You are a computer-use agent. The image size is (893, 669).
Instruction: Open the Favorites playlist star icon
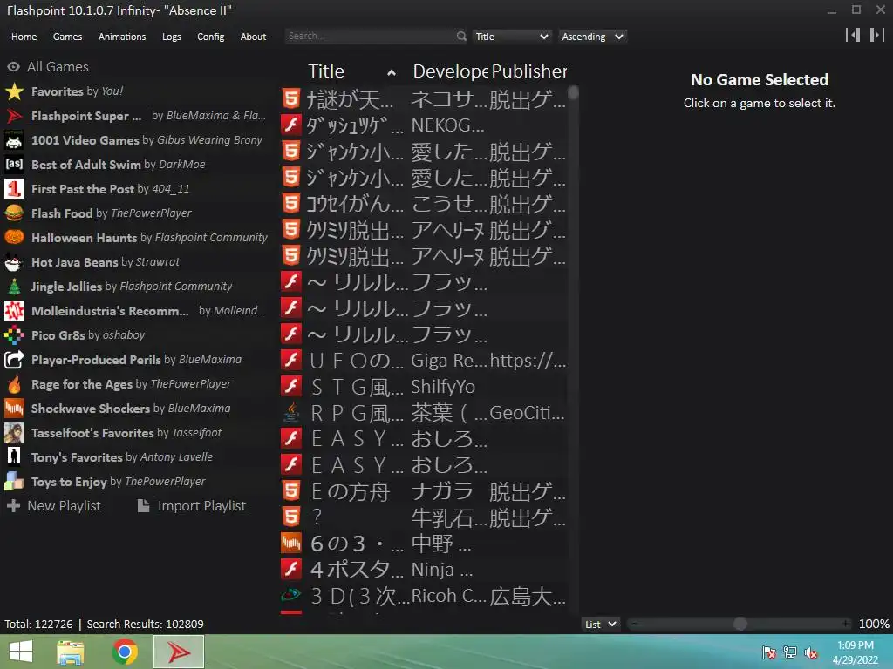[14, 91]
